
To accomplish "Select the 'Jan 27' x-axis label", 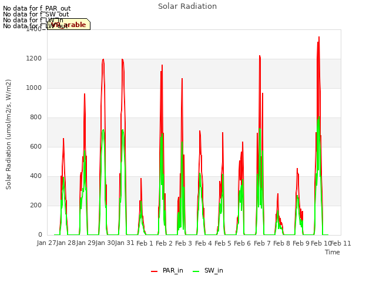I will tap(46, 243).
